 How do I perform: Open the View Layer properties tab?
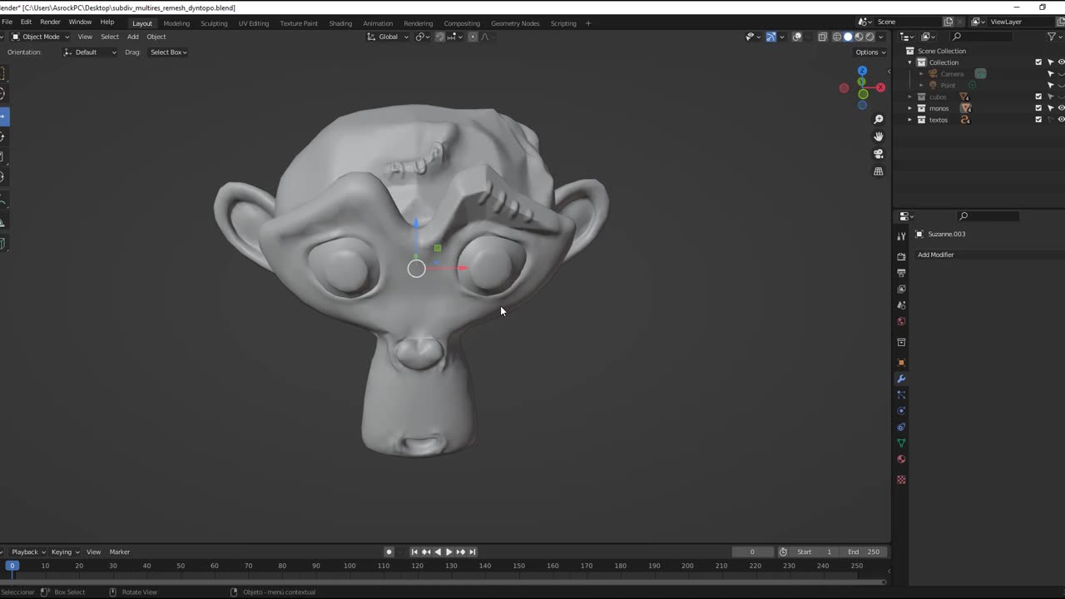pos(901,289)
